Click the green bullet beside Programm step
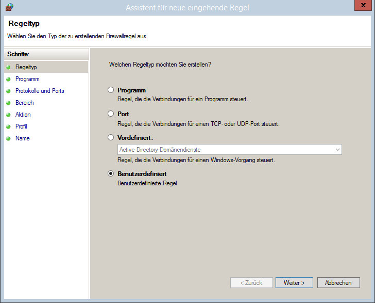375x303 pixels. (x=8, y=79)
